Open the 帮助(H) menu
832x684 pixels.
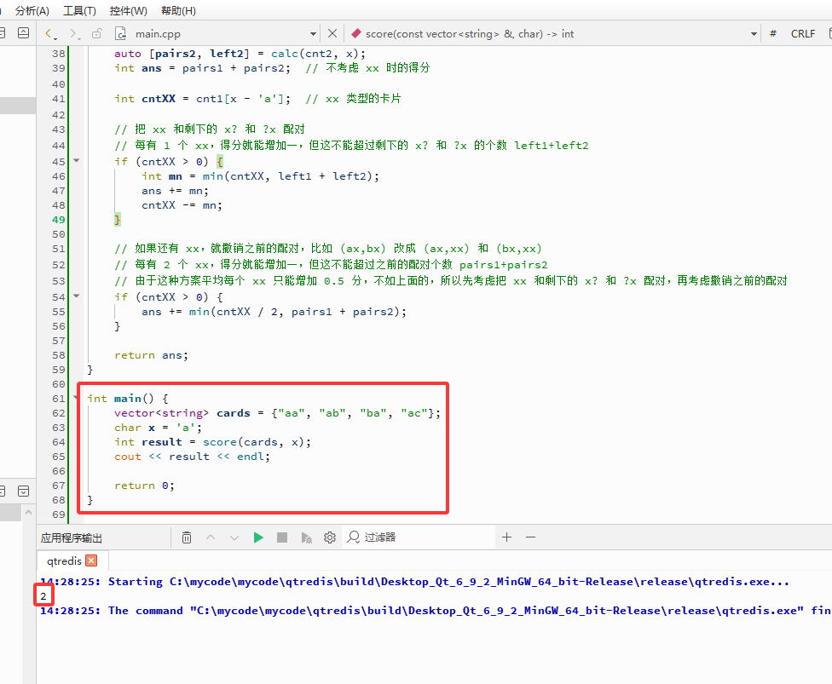click(178, 10)
